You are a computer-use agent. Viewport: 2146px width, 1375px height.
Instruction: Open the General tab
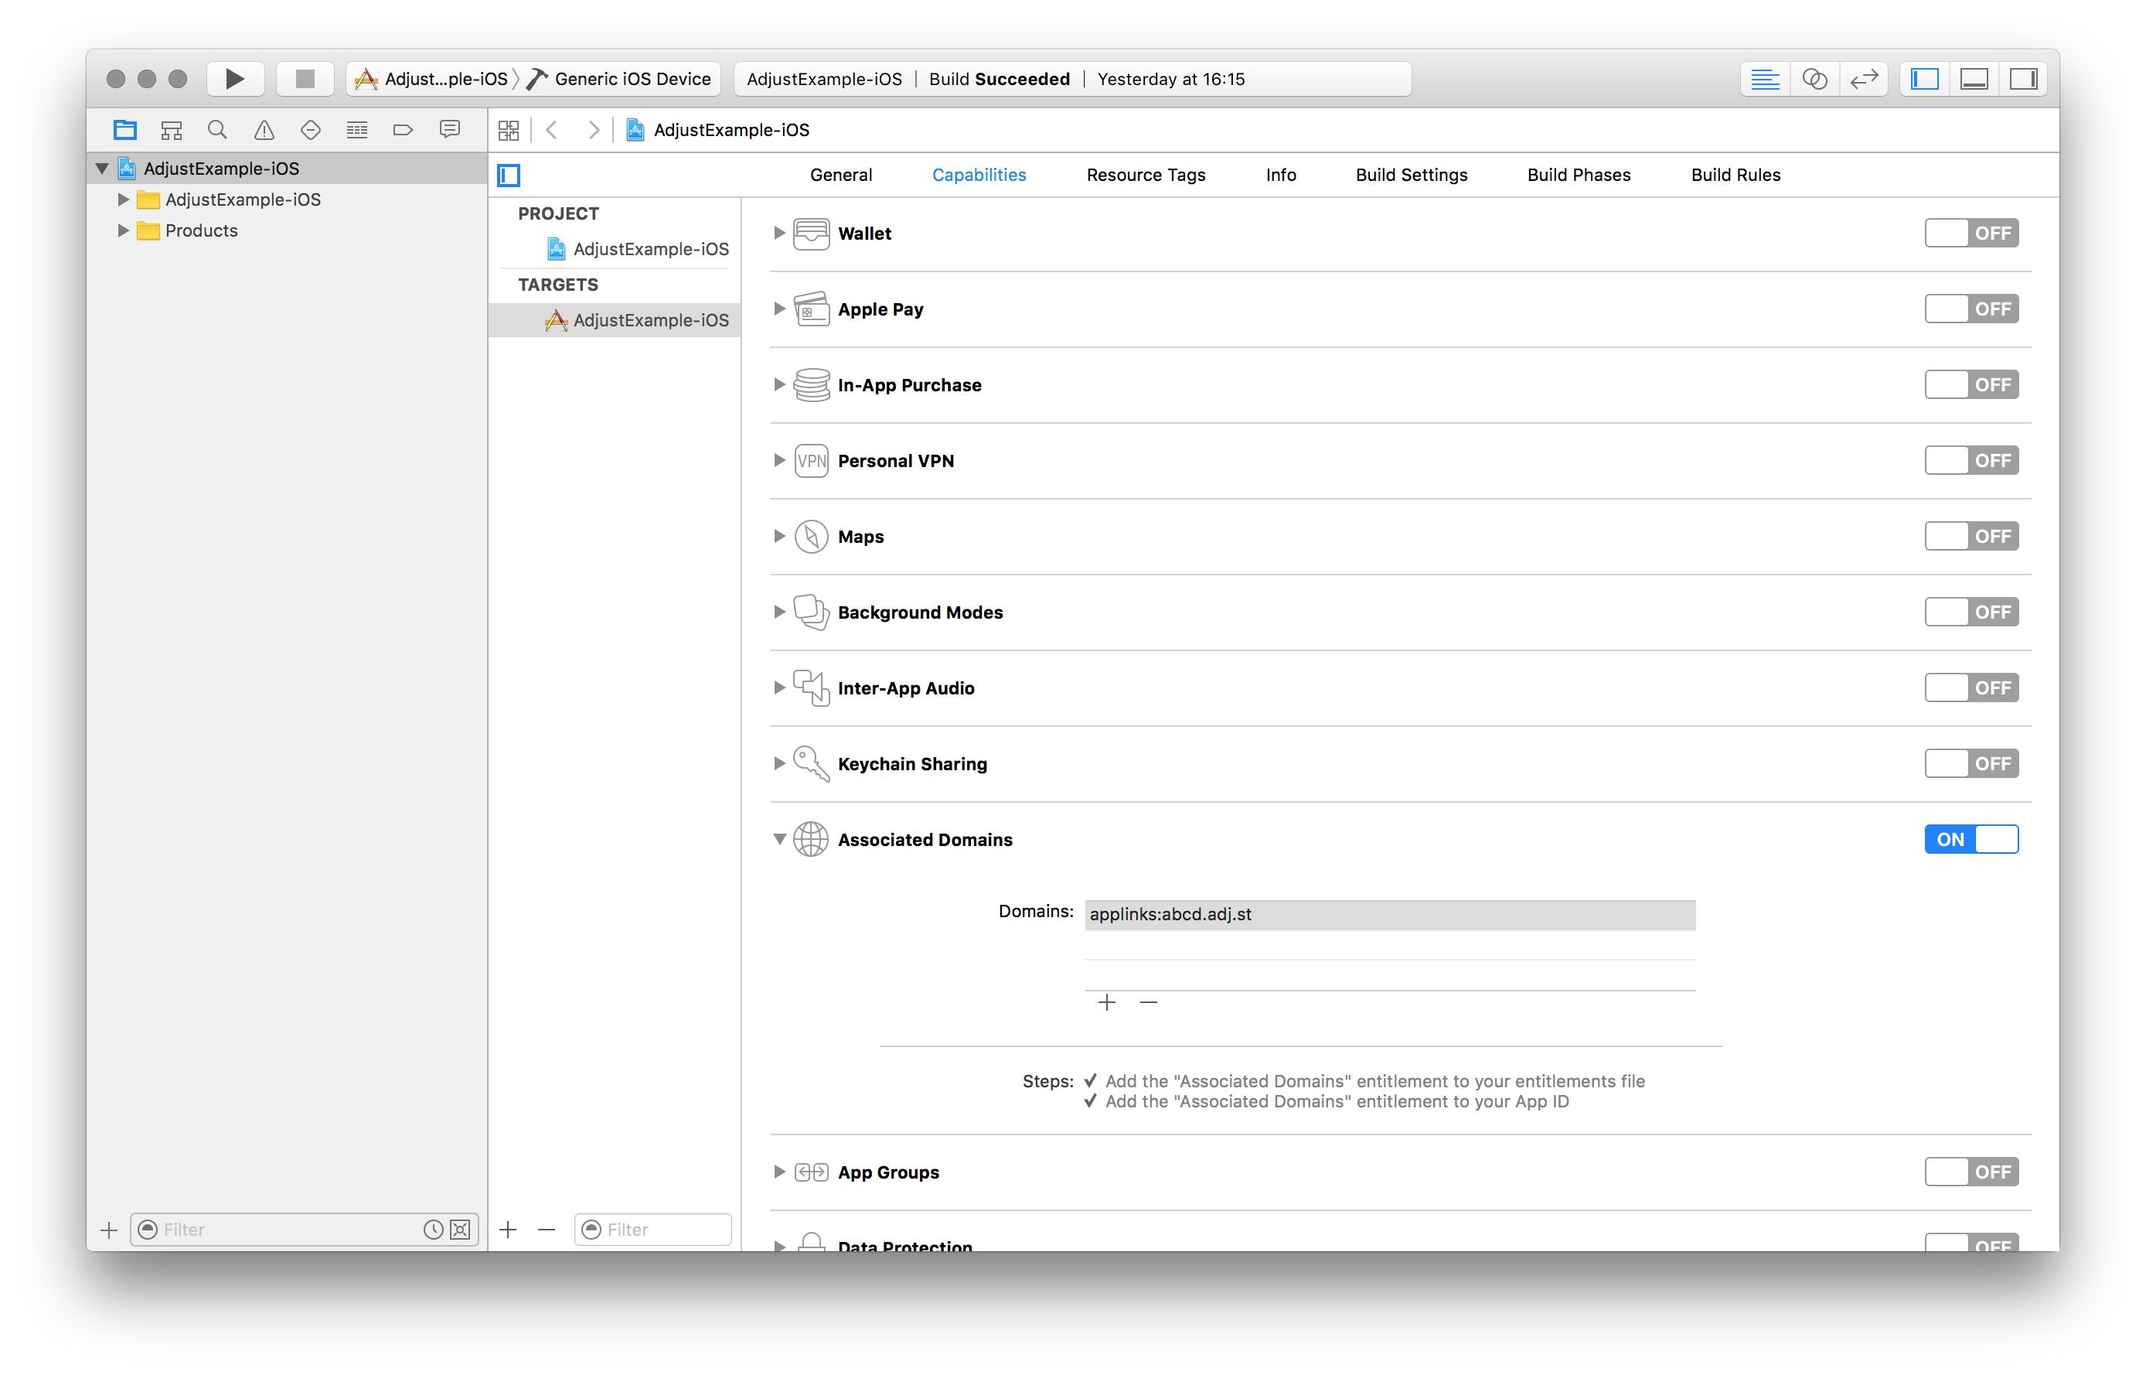pos(840,175)
